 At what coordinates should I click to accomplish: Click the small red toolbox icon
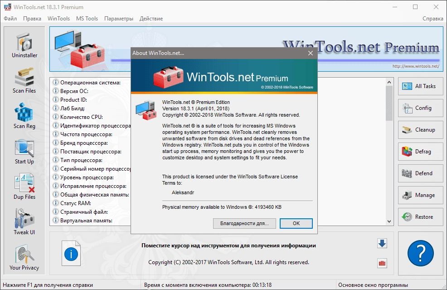point(382,263)
